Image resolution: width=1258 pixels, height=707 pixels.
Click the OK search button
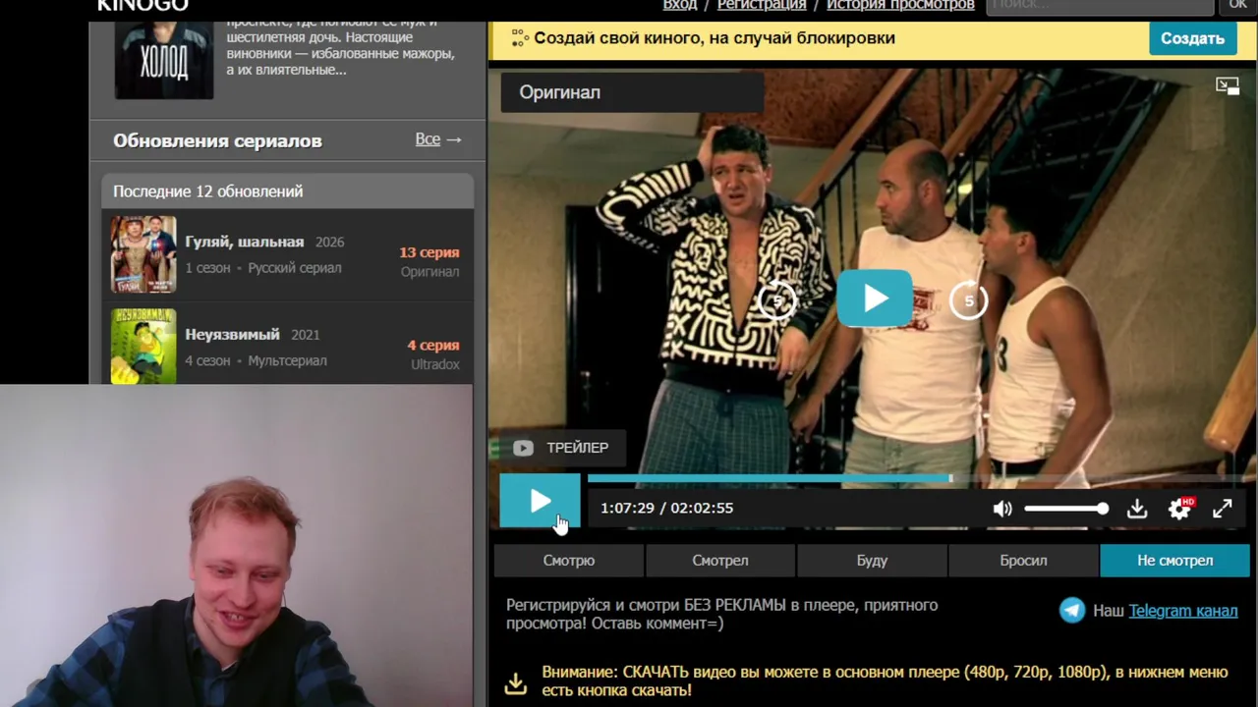coord(1237,6)
